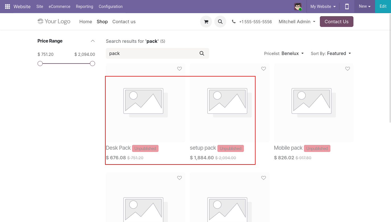
Task: Click the minimum price slider handle
Action: pyautogui.click(x=40, y=64)
